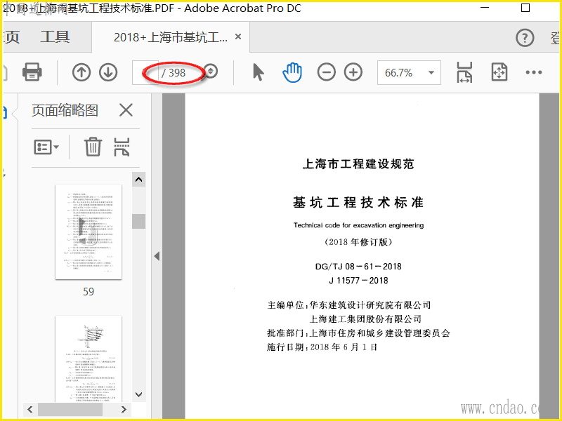The image size is (562, 421).
Task: Click the page number 59 label
Action: pos(89,292)
